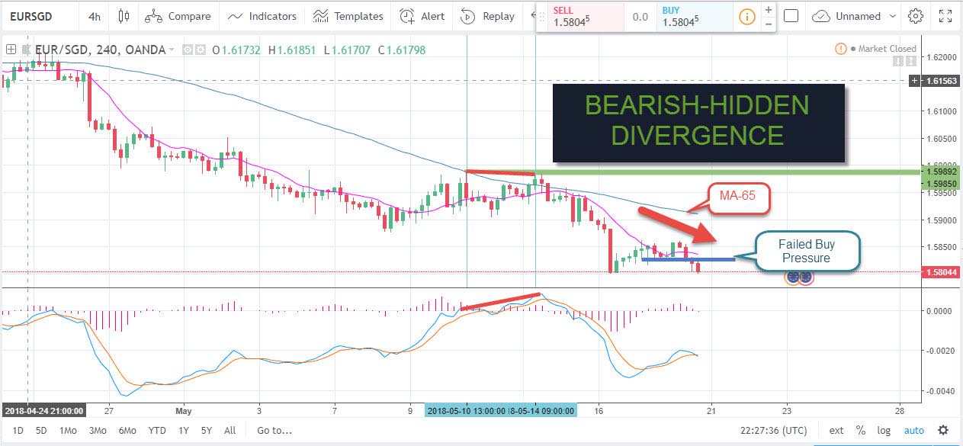Viewport: 963px width, 446px height.
Task: Toggle auto scale mode
Action: pos(913,430)
